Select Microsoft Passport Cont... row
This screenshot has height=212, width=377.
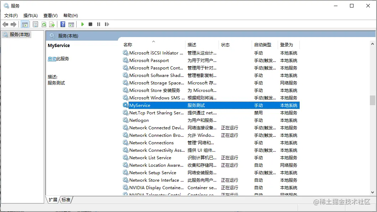click(x=211, y=68)
